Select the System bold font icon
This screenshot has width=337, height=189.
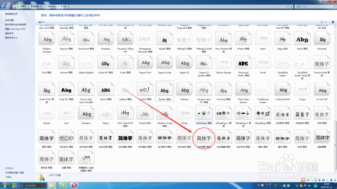pyautogui.click(x=165, y=89)
